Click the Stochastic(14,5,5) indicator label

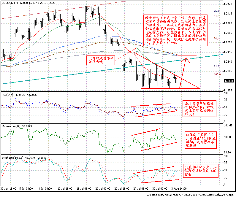pos(12,158)
